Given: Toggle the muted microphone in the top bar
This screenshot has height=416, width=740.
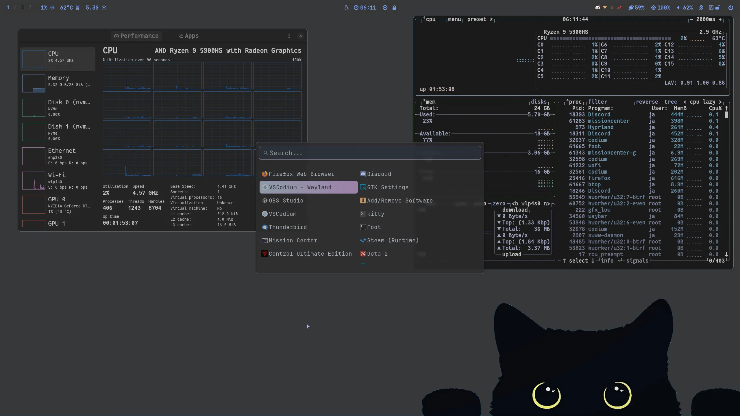Looking at the screenshot, I should click(x=701, y=8).
